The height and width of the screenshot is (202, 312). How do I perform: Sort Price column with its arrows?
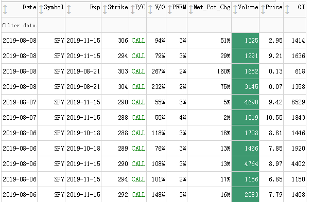pyautogui.click(x=263, y=9)
